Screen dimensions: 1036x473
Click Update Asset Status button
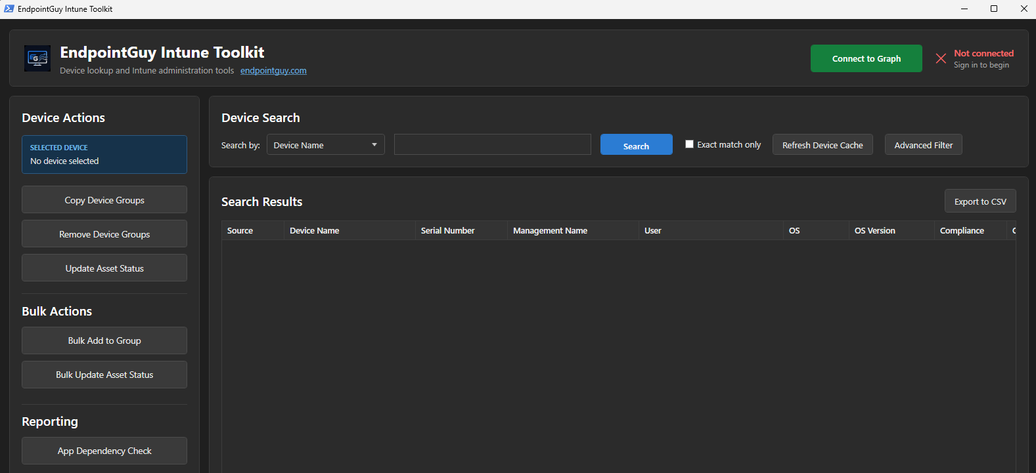pyautogui.click(x=104, y=268)
